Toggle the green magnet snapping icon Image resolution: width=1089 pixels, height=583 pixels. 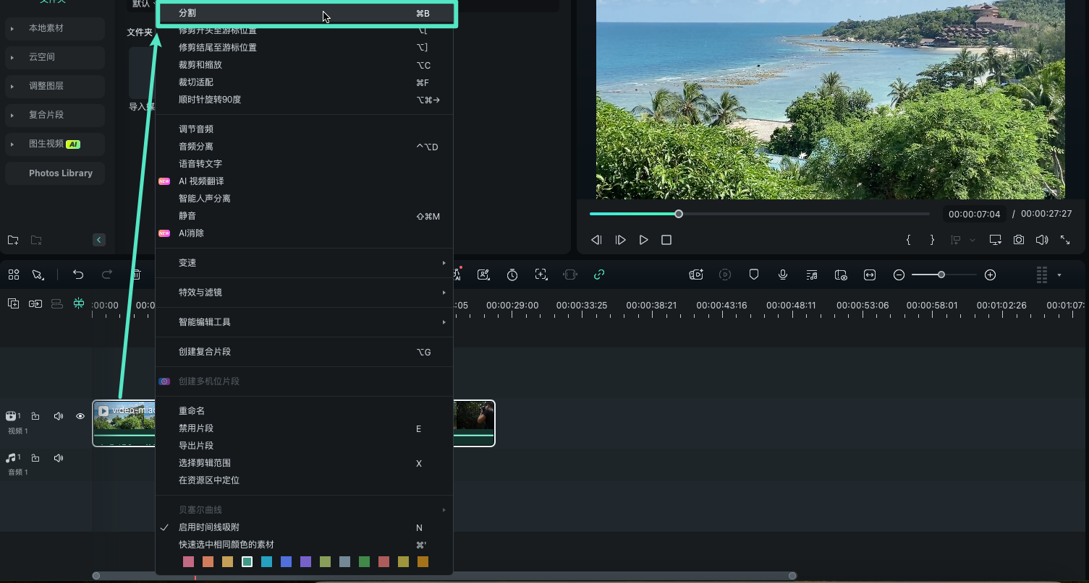click(79, 303)
